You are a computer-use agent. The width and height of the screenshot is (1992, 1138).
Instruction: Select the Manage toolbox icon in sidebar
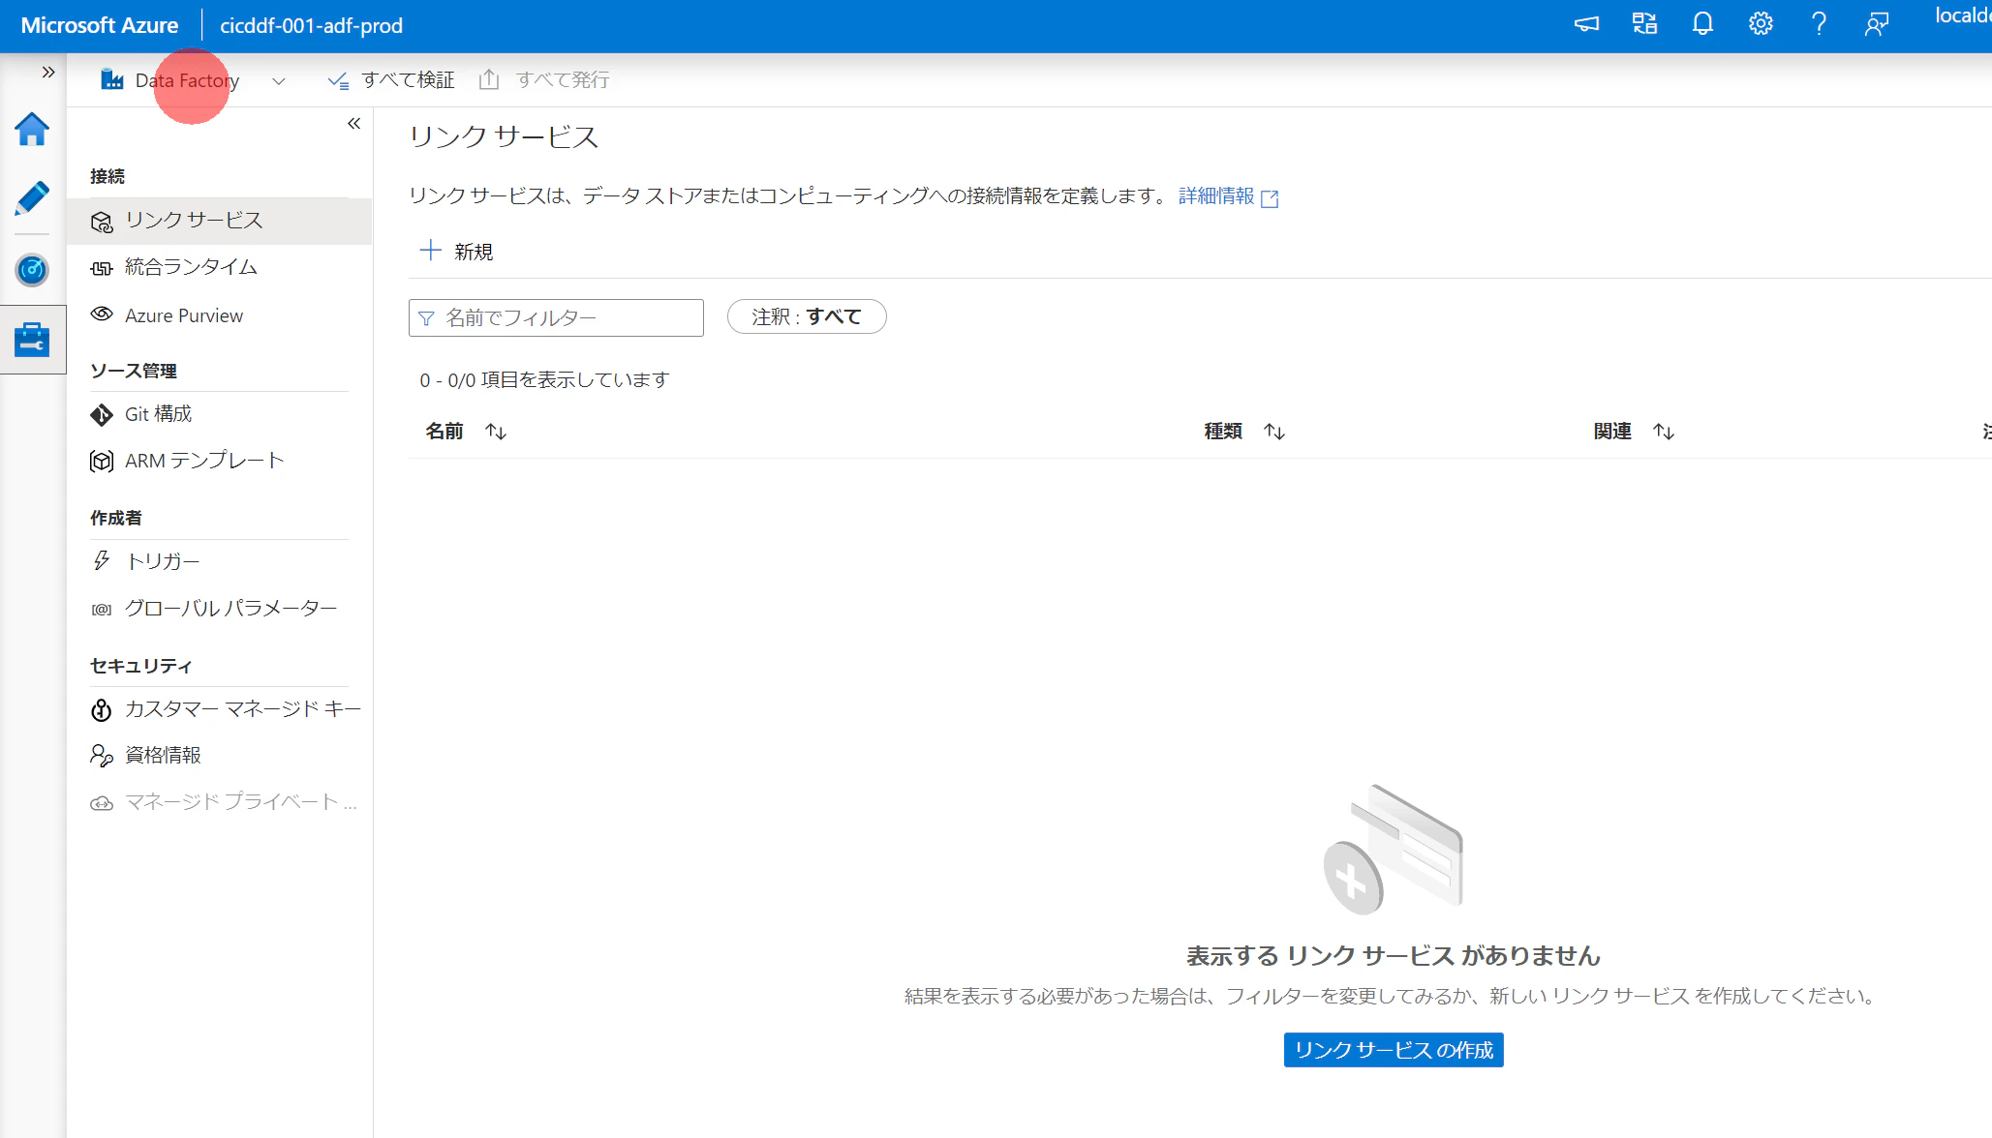[x=32, y=340]
